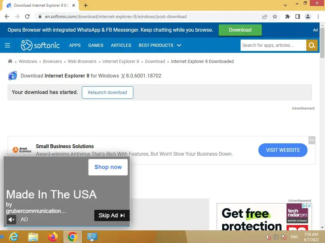The width and height of the screenshot is (325, 243).
Task: Open the Chrome extensions puzzle icon
Action: (x=288, y=16)
